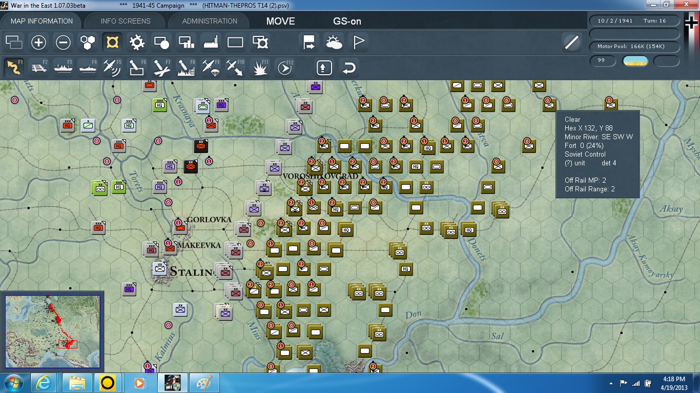Toggle the F1 ground move mode
Image resolution: width=700 pixels, height=393 pixels.
click(x=14, y=68)
